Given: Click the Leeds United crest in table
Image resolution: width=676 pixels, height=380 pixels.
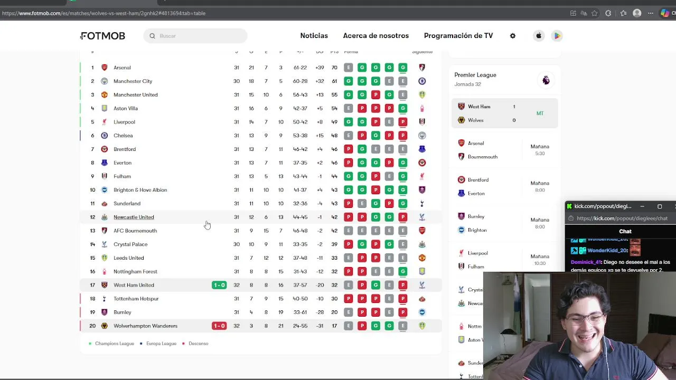Looking at the screenshot, I should pyautogui.click(x=104, y=258).
